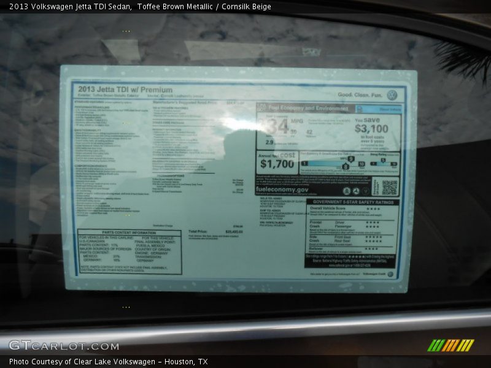Image resolution: width=491 pixels, height=368 pixels.
Task: Click the "Annual fuel cost" label
Action: (277, 155)
